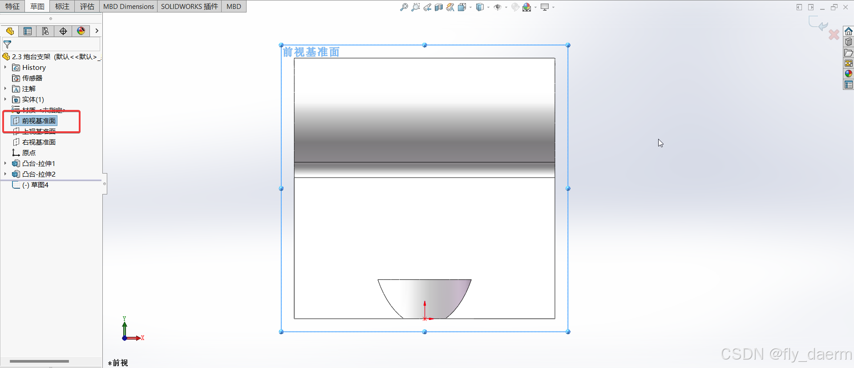Select the 实体(1) tree item
854x368 pixels.
(28, 99)
